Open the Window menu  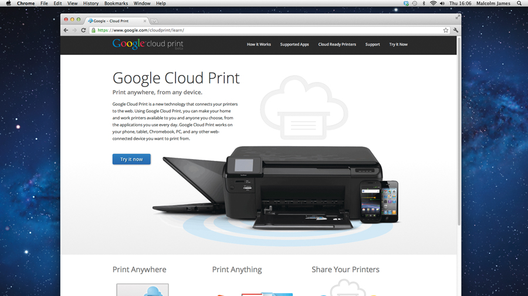pos(142,4)
